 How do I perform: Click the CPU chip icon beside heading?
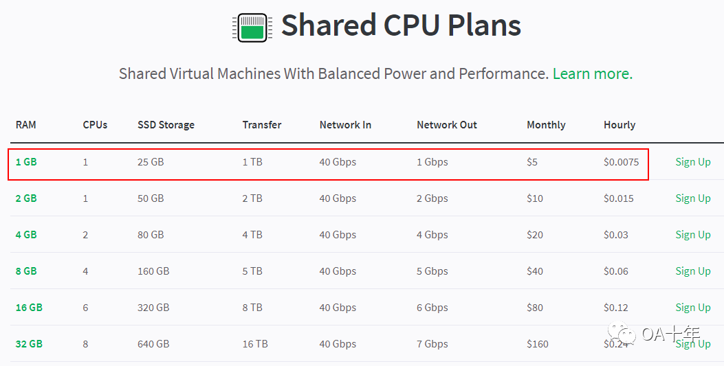click(x=252, y=27)
